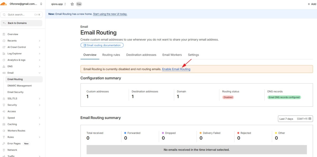317x157 pixels.
Task: Click the search magnifier icon
Action: (4, 15)
